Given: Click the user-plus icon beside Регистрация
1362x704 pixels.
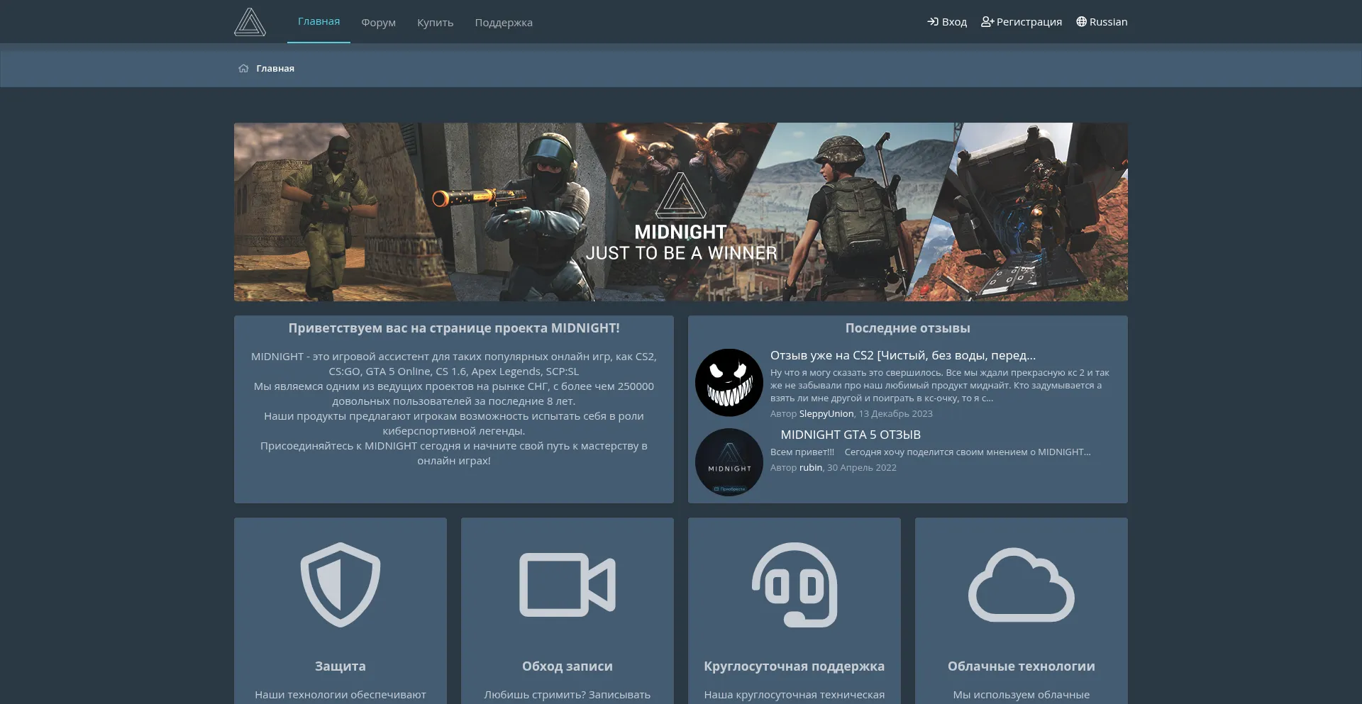Looking at the screenshot, I should 987,22.
